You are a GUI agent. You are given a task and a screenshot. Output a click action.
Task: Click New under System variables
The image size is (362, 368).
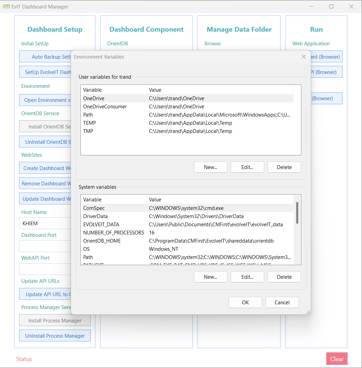(x=211, y=277)
